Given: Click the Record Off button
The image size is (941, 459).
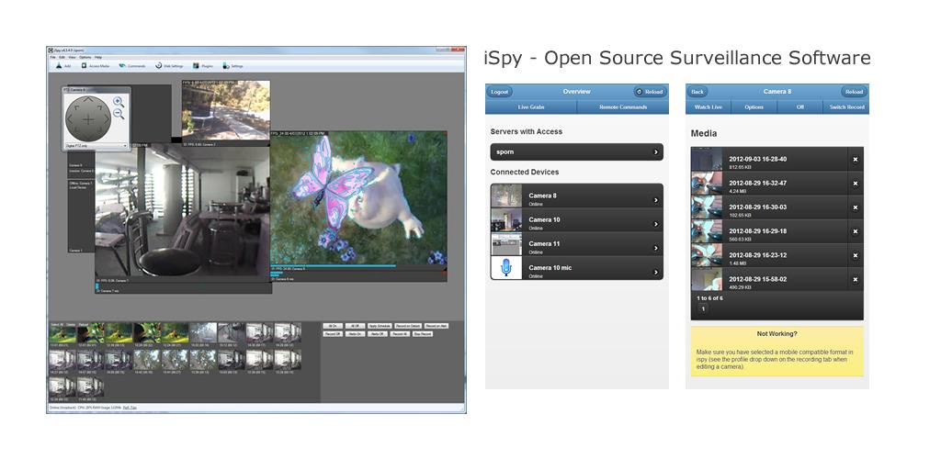Looking at the screenshot, I should [333, 334].
